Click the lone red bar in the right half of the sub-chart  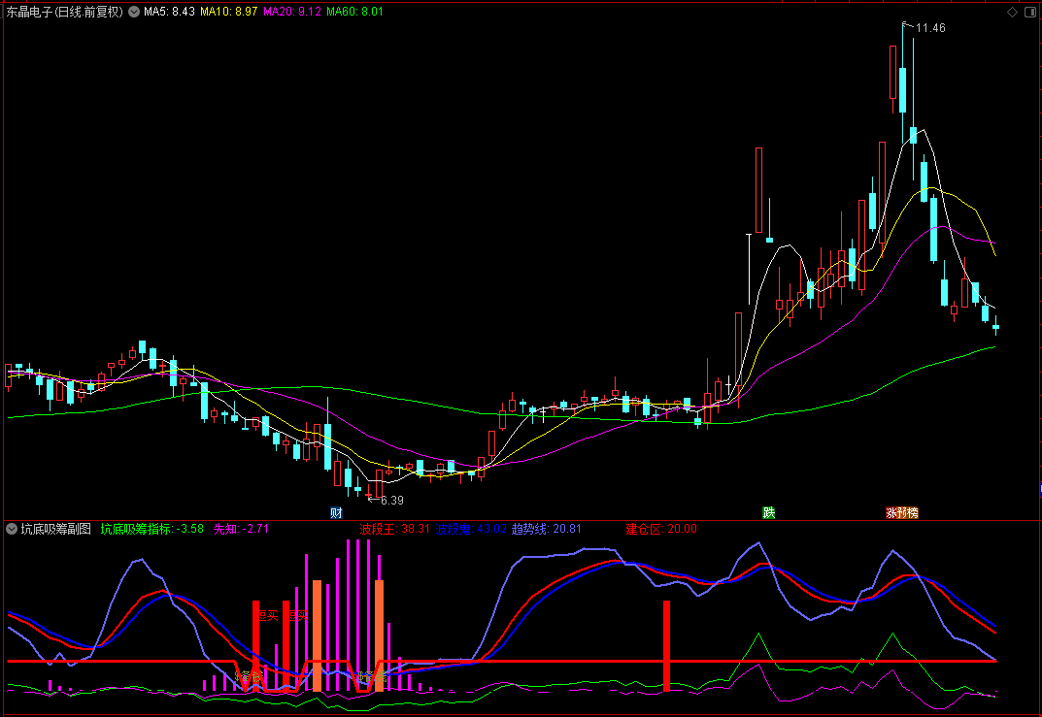point(666,646)
